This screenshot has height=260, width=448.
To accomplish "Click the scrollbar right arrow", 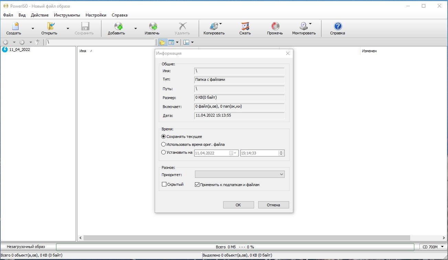I will (x=444, y=238).
